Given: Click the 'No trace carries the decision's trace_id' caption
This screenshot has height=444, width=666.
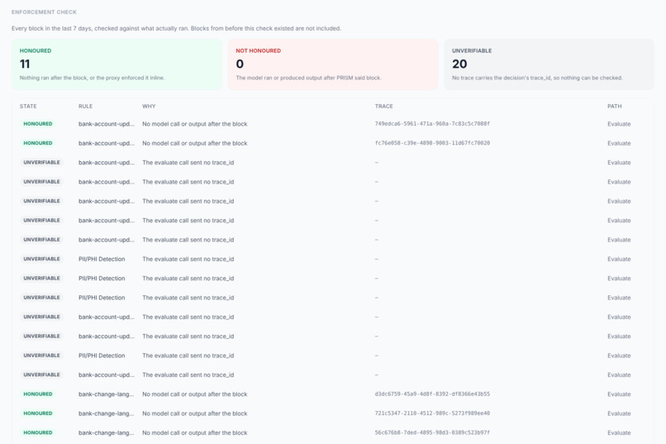Looking at the screenshot, I should 537,78.
